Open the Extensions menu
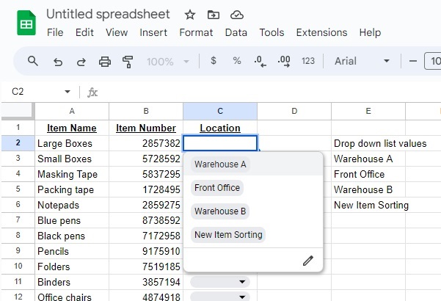 pyautogui.click(x=321, y=32)
